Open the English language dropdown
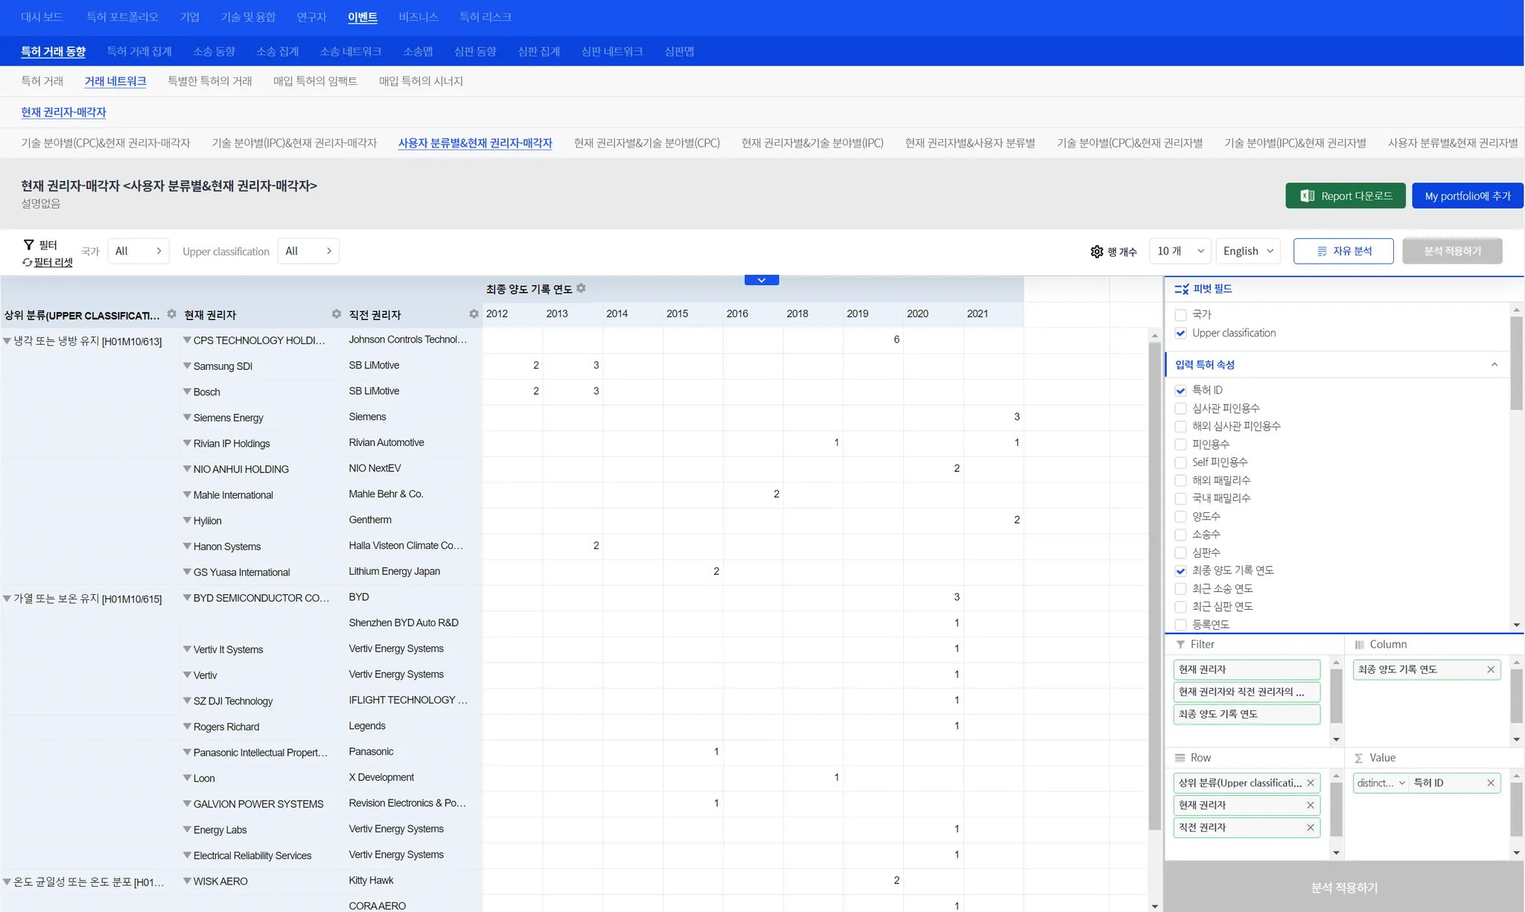The height and width of the screenshot is (912, 1525). point(1248,251)
